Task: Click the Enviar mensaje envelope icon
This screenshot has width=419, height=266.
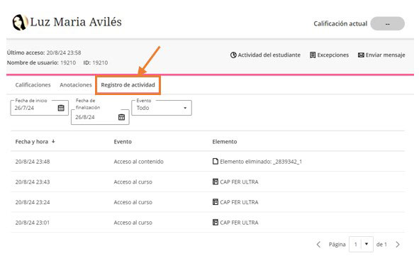Action: (361, 55)
